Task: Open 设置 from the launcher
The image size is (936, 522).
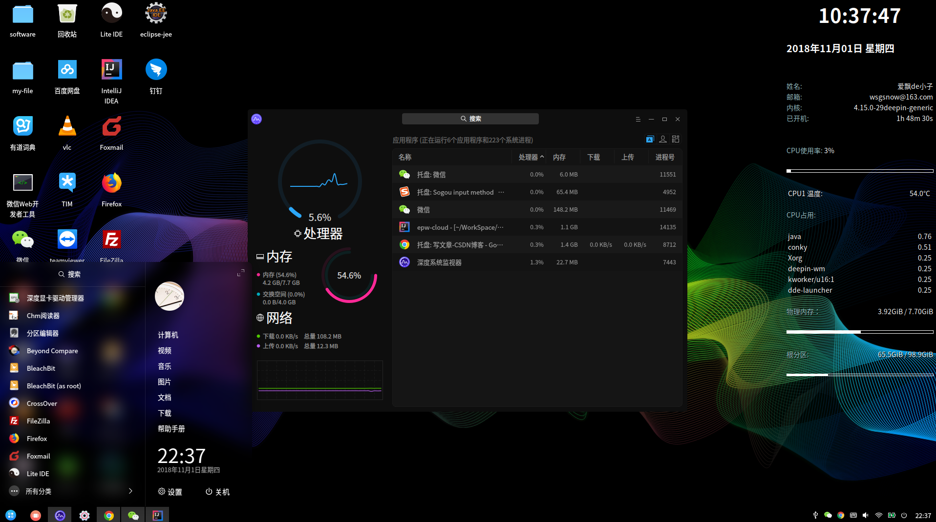Action: pos(170,492)
